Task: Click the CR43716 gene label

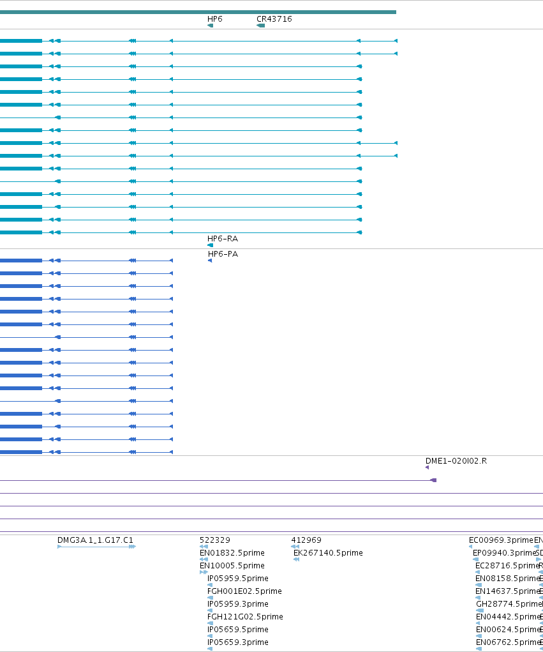Action: pyautogui.click(x=274, y=19)
